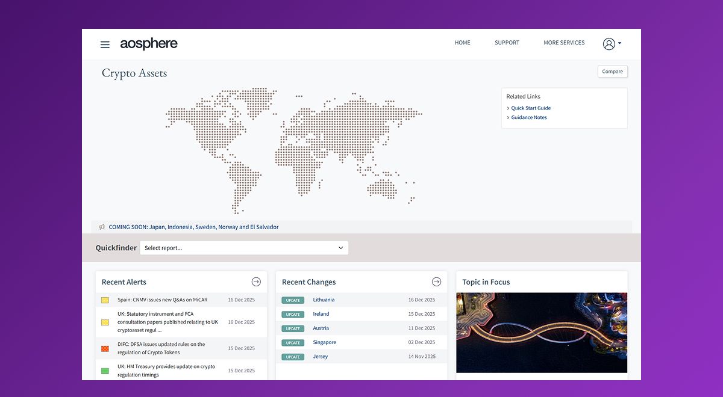The height and width of the screenshot is (397, 723).
Task: Click the Topic in Focus bridge image
Action: [541, 333]
